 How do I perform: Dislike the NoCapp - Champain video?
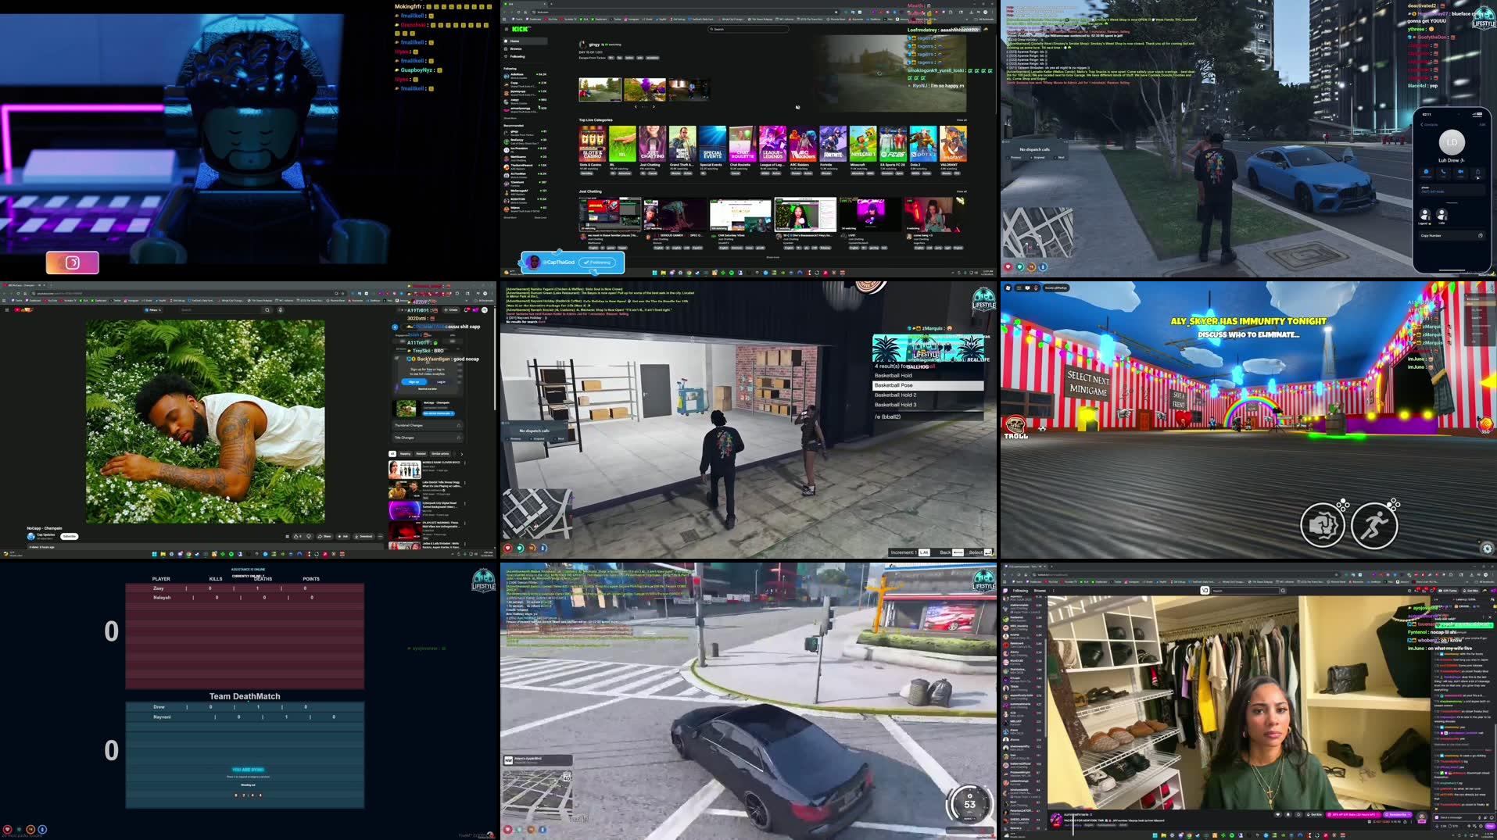[310, 536]
